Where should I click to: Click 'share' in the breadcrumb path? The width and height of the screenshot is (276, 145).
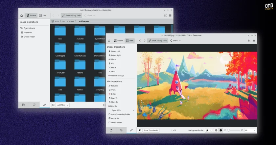click(71, 21)
